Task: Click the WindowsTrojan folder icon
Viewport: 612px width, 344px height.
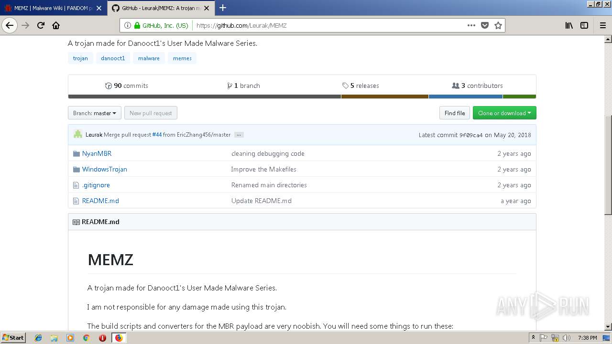Action: (x=76, y=169)
